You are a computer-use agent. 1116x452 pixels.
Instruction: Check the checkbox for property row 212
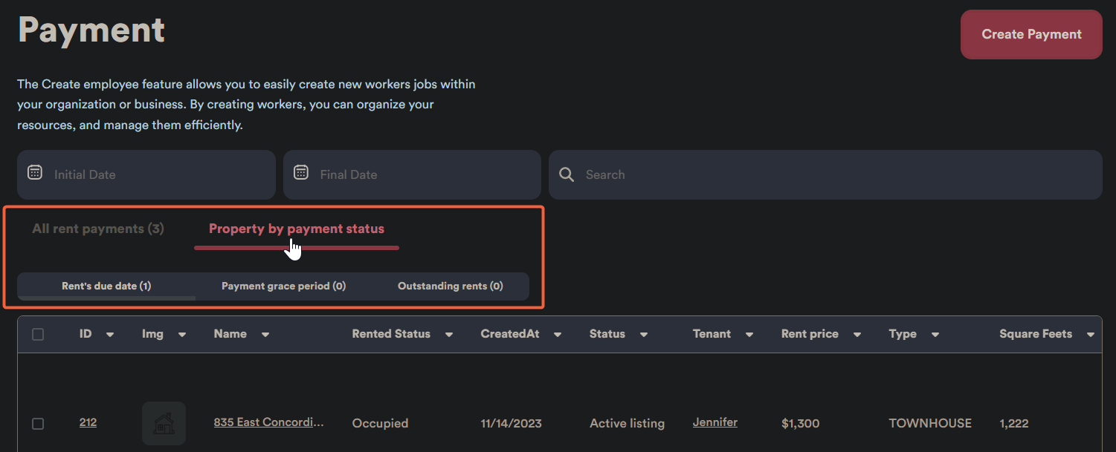coord(38,423)
